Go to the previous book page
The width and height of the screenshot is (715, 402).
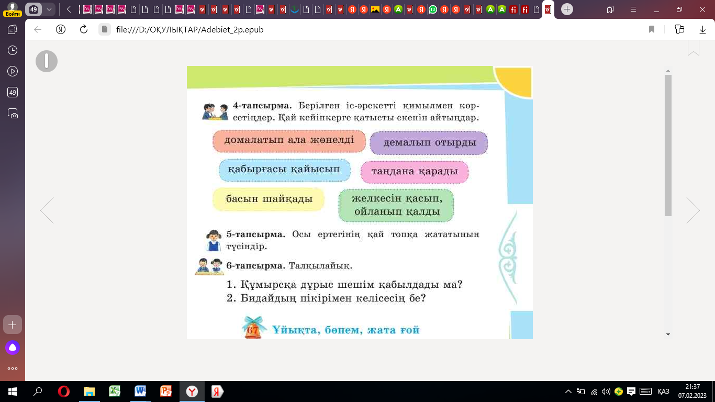(47, 210)
